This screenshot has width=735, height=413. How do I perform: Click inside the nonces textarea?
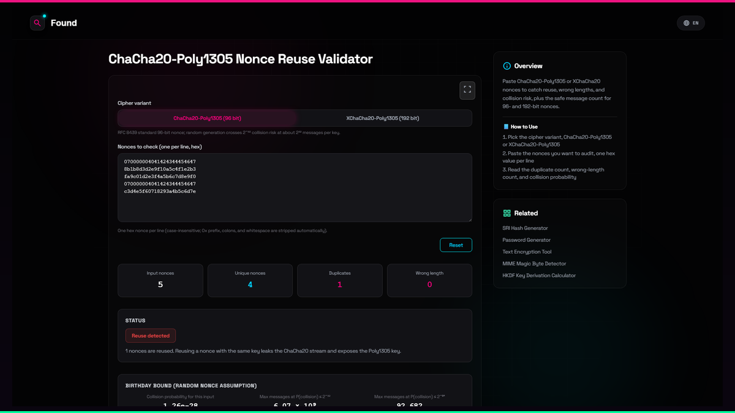pos(295,187)
